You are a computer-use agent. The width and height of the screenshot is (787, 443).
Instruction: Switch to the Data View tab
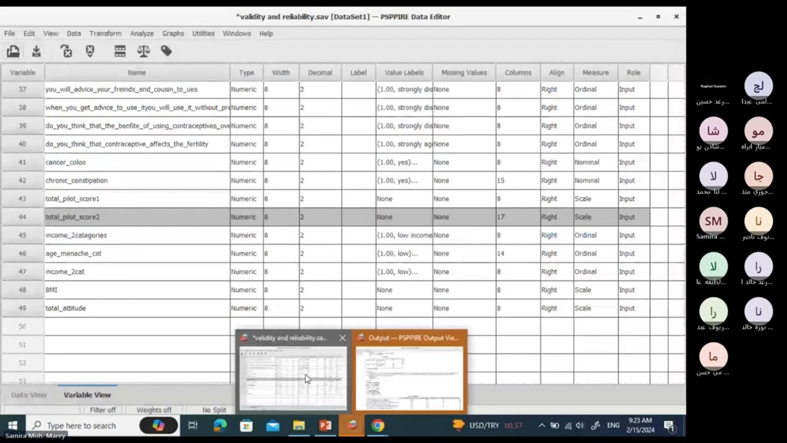tap(29, 395)
